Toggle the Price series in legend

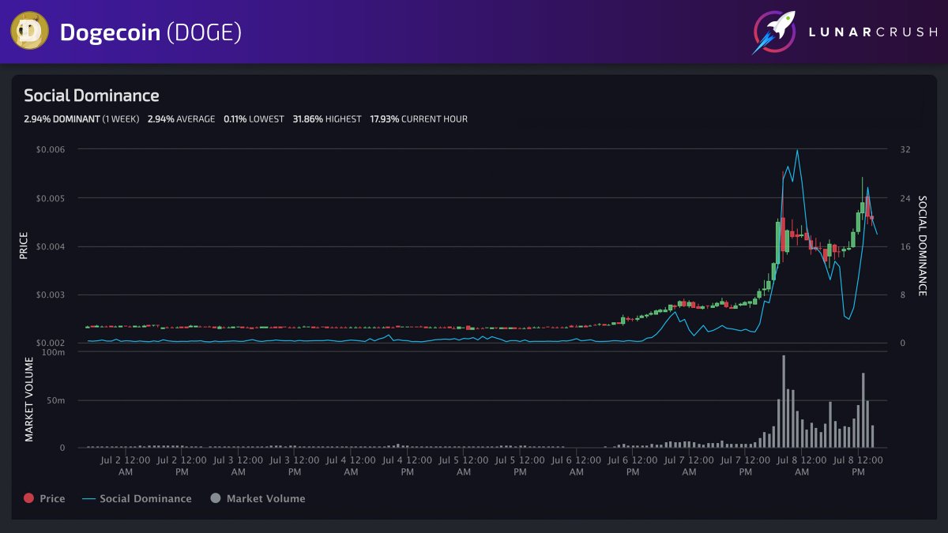click(44, 498)
